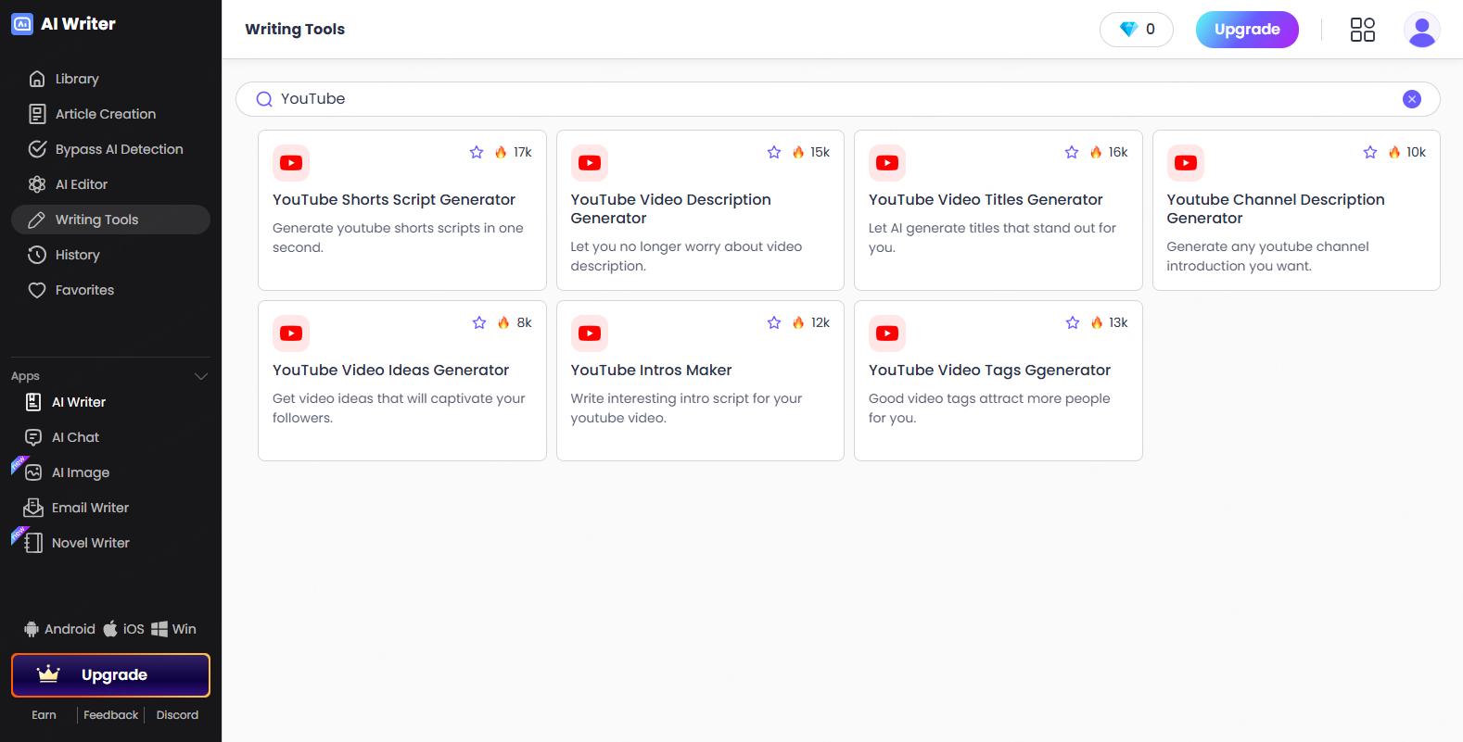Click YouTube icon on Video Tags Ggenerator card

click(x=887, y=333)
